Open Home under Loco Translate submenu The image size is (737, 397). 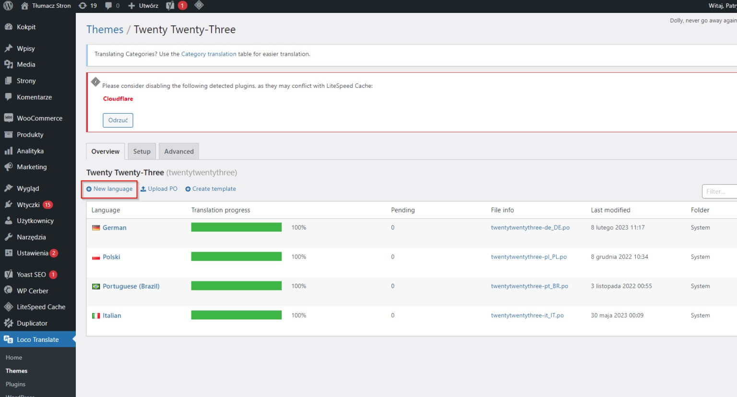14,357
